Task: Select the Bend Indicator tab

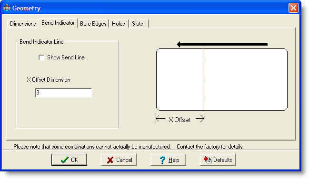Action: pos(58,23)
